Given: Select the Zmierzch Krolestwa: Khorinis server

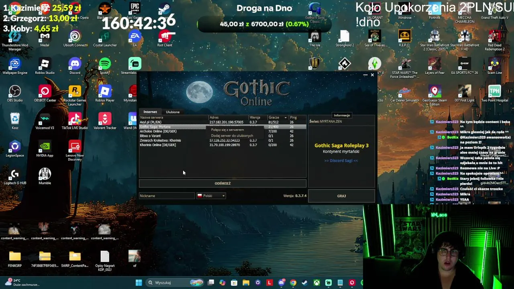Looking at the screenshot, I should (222, 140).
